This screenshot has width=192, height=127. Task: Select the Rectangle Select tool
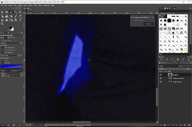click(x=7, y=12)
